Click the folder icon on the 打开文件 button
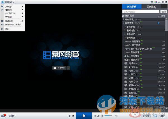Image resolution: width=168 pixels, height=119 pixels. click(x=55, y=68)
